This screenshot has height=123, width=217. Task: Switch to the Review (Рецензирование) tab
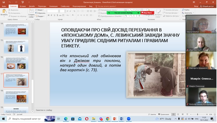coord(79,6)
